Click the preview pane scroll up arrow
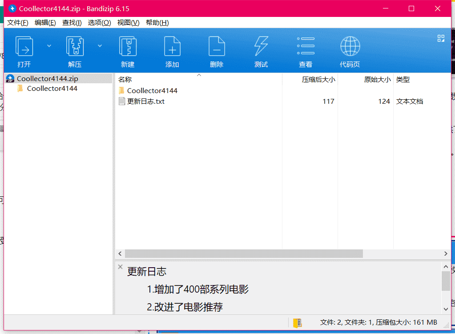Image resolution: width=455 pixels, height=334 pixels. [446, 266]
